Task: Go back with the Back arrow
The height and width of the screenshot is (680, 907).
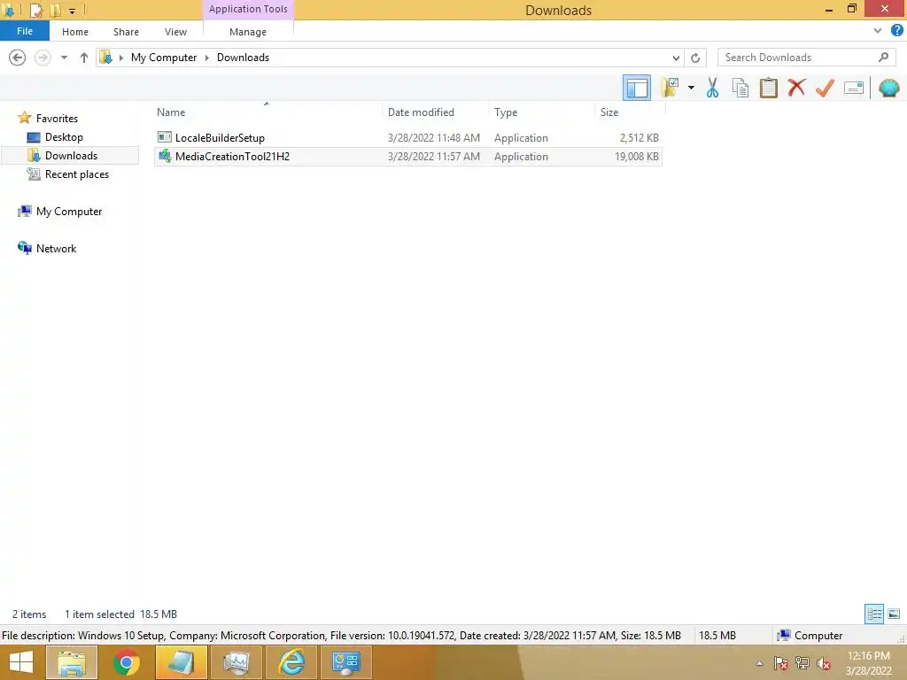Action: pos(18,58)
